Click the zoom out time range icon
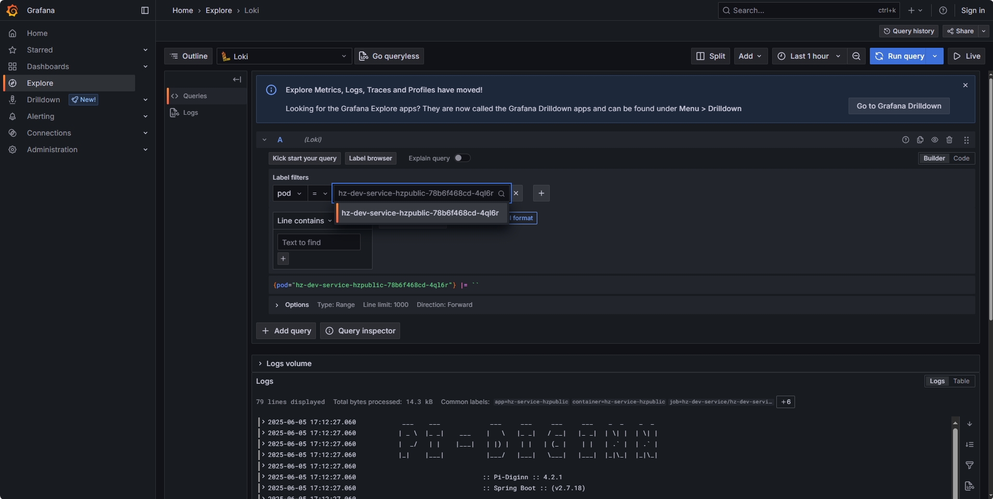This screenshot has height=499, width=993. (856, 56)
